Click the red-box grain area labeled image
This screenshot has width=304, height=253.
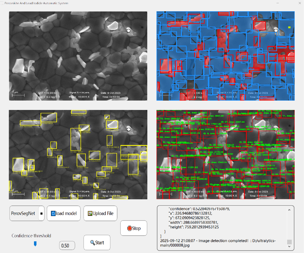(x=226, y=155)
